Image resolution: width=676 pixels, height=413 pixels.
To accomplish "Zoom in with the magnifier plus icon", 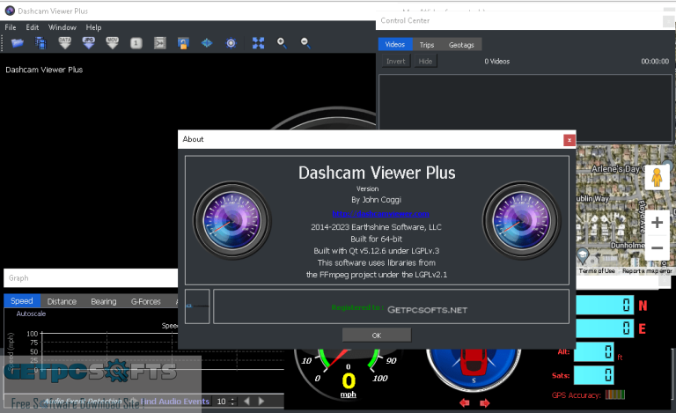I will (x=282, y=42).
